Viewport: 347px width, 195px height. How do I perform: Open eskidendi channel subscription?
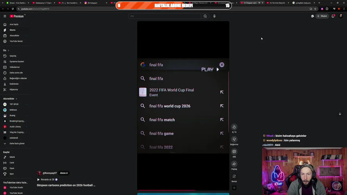point(15,138)
